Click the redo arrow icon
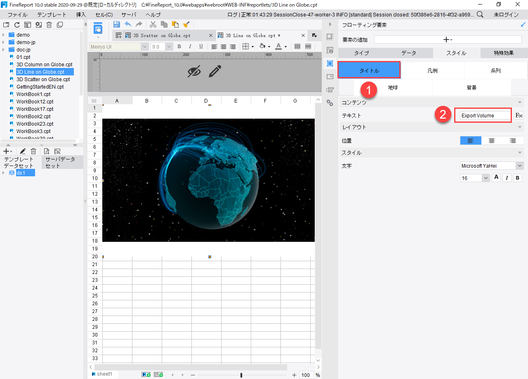528x379 pixels. 139,24
